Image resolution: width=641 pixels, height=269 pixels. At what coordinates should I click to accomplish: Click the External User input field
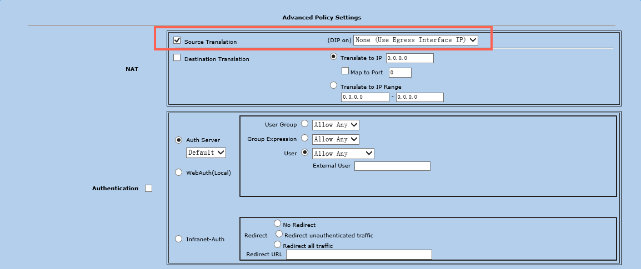(393, 166)
